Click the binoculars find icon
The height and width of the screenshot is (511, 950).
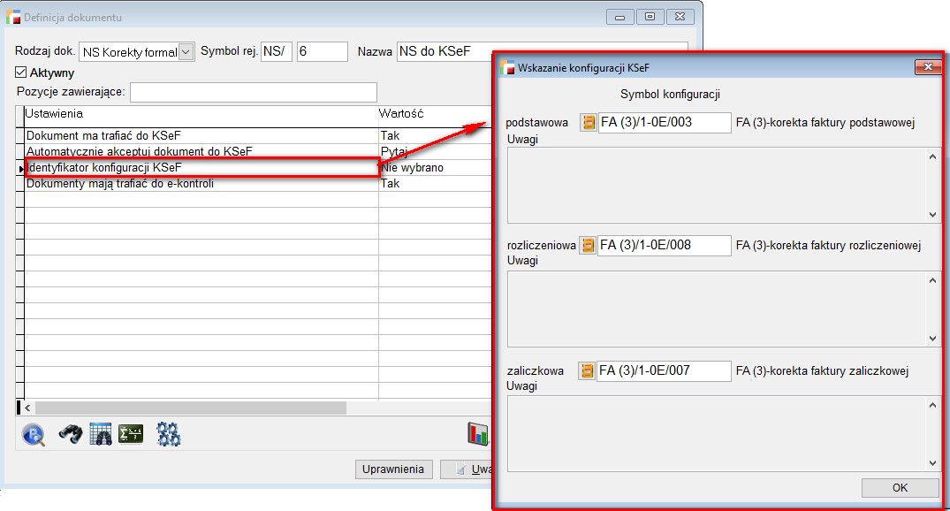71,434
